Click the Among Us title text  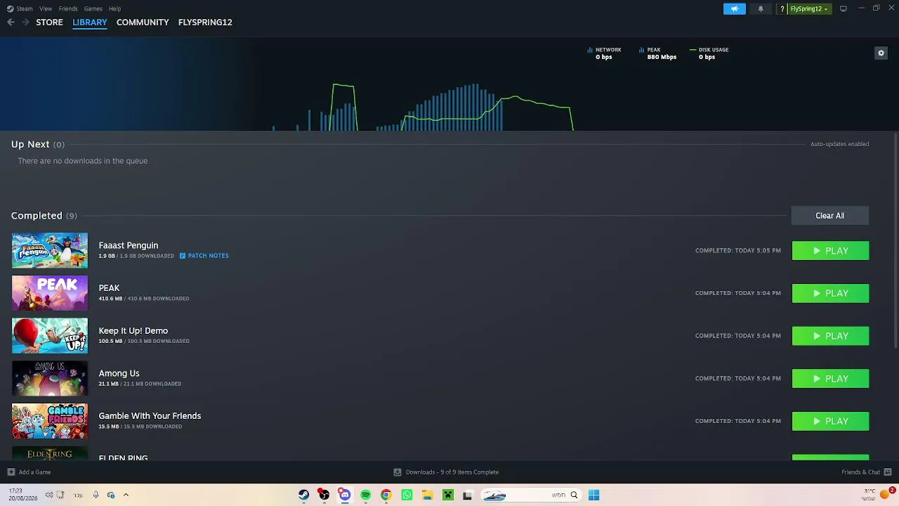pyautogui.click(x=119, y=373)
